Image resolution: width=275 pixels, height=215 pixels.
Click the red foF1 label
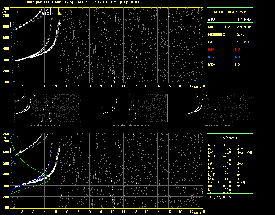212,50
